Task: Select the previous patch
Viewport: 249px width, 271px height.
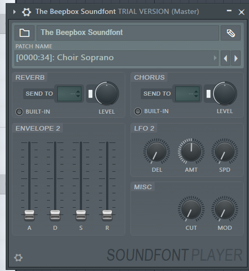Action: 225,58
